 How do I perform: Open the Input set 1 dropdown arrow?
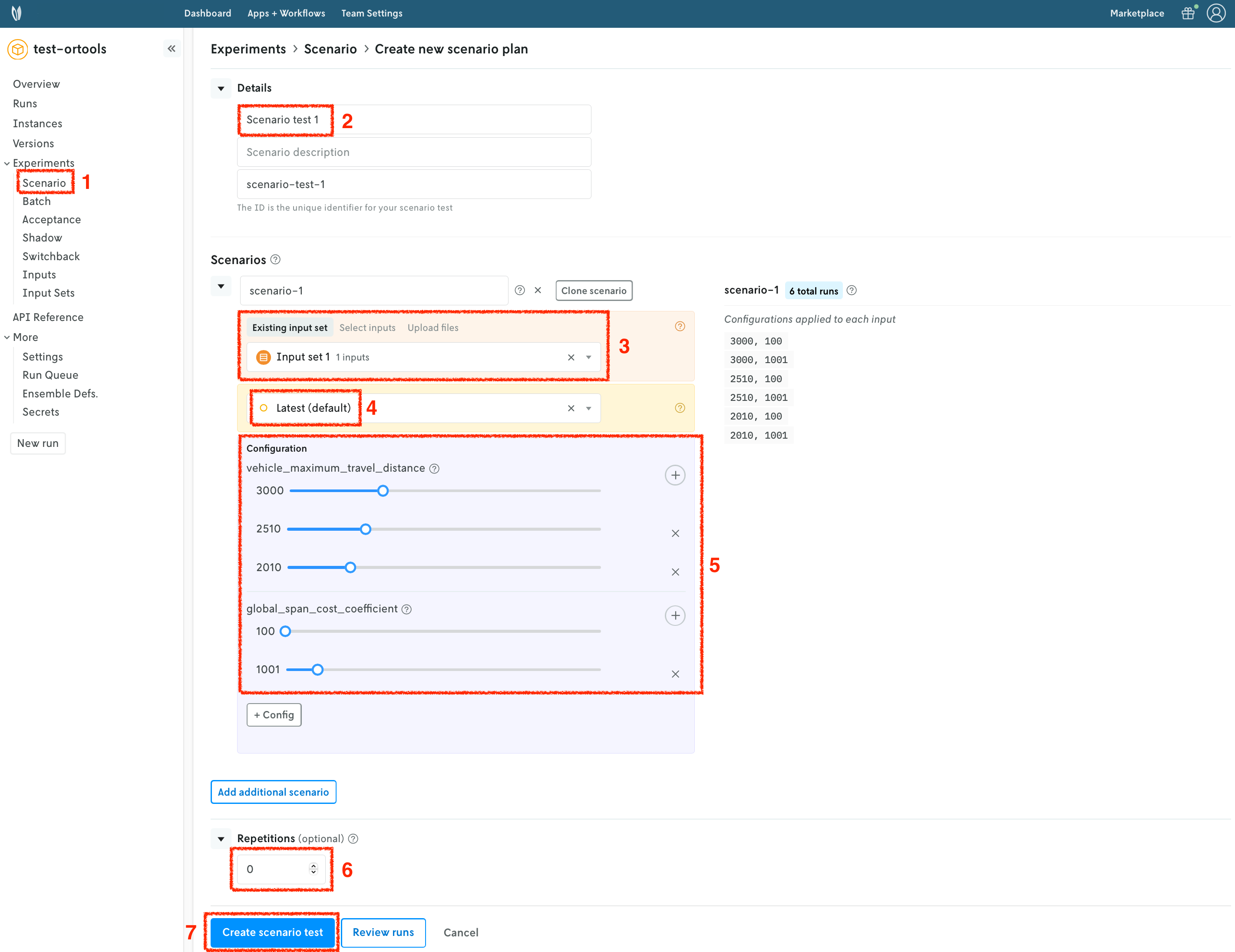589,357
